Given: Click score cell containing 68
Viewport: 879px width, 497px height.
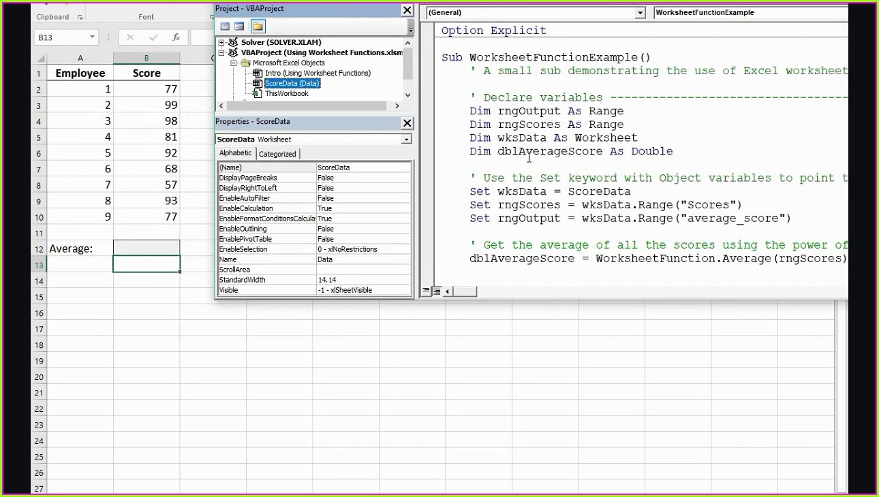Looking at the screenshot, I should 146,169.
